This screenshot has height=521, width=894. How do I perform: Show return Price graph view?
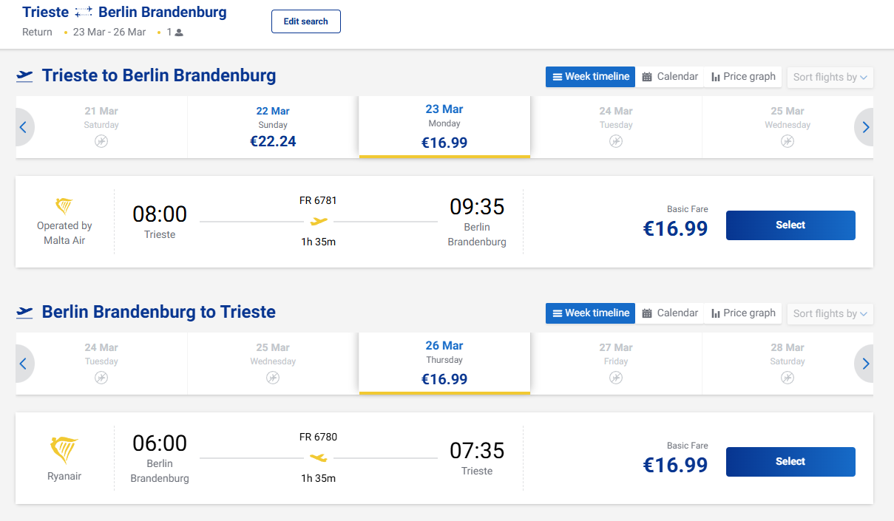coord(743,313)
